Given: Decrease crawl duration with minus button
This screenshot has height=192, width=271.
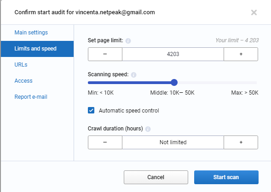Looking at the screenshot, I should (105, 142).
